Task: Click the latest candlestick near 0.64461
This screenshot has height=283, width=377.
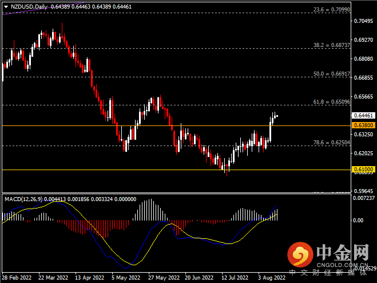Action: click(277, 116)
